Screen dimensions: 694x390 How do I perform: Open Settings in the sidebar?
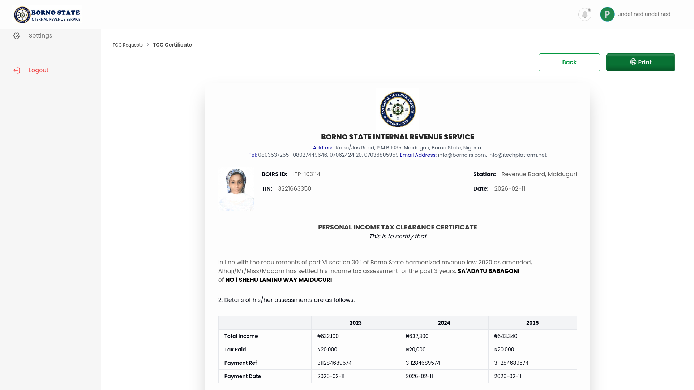(40, 36)
